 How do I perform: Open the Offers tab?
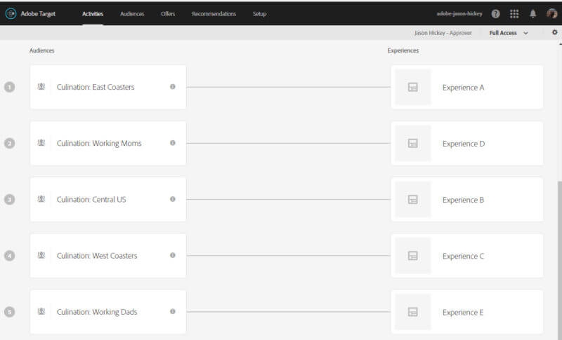pyautogui.click(x=168, y=13)
